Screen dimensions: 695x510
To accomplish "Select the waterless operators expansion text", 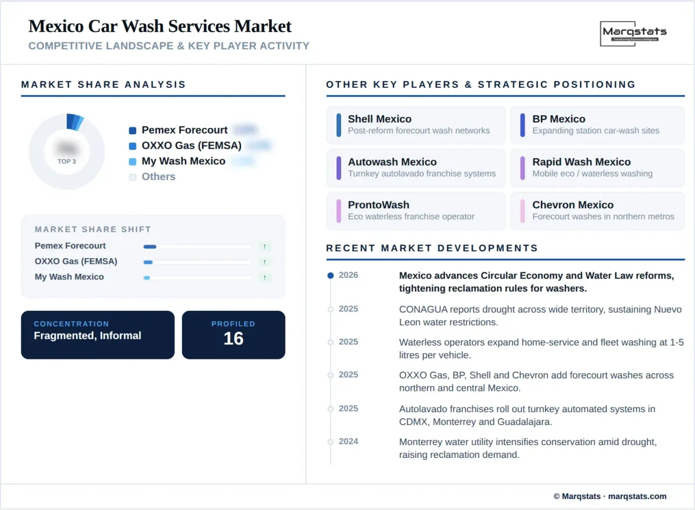I will 542,348.
